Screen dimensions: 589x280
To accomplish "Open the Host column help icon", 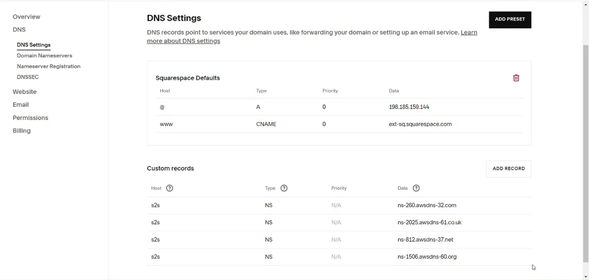I will (x=169, y=188).
